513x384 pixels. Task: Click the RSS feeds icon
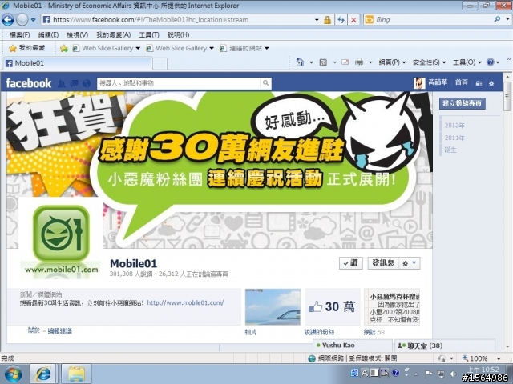point(323,62)
